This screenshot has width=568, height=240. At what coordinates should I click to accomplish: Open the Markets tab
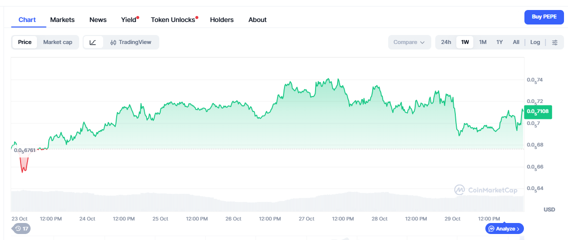click(62, 20)
